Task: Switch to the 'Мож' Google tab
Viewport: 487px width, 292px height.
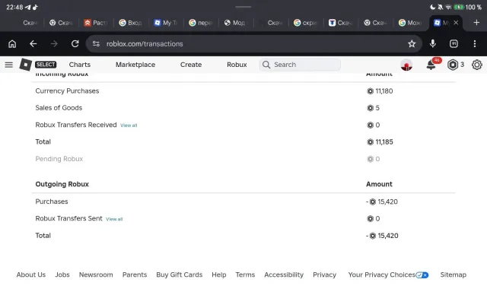Action: (x=411, y=23)
